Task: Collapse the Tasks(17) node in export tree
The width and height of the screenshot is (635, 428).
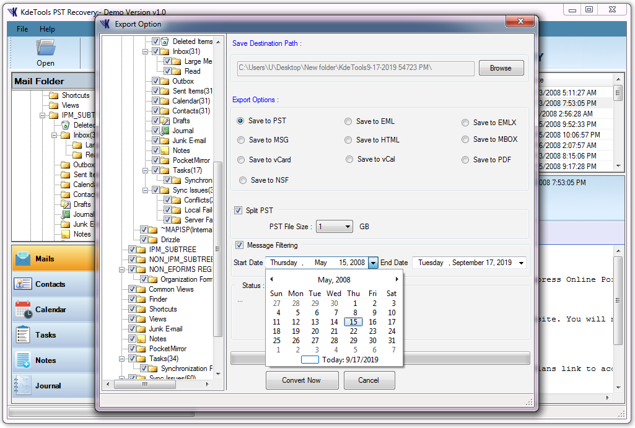Action: point(145,170)
